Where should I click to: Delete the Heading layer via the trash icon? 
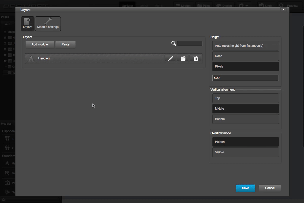point(195,58)
